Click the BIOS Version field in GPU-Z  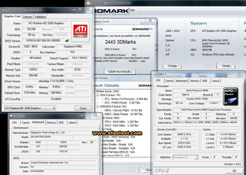coord(43,41)
